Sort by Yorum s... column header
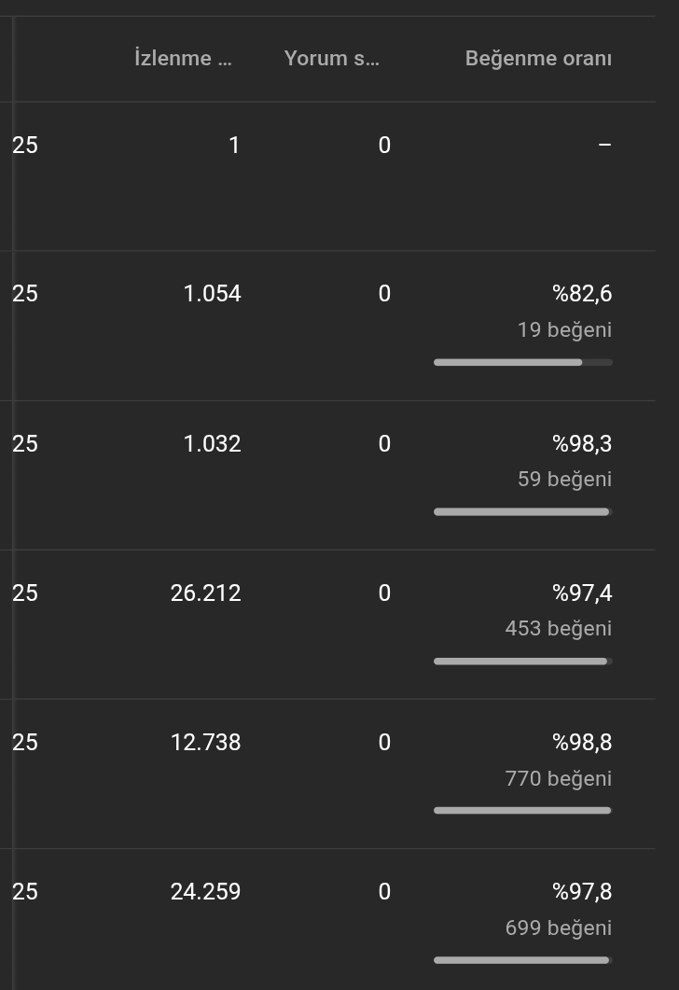679x990 pixels. 331,58
